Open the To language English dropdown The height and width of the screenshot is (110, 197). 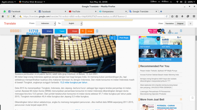(x=72, y=23)
